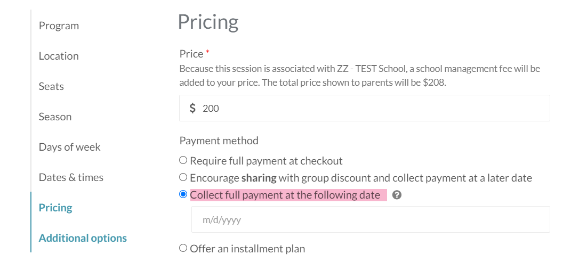
Task: Switch to the Seats section
Action: (51, 86)
